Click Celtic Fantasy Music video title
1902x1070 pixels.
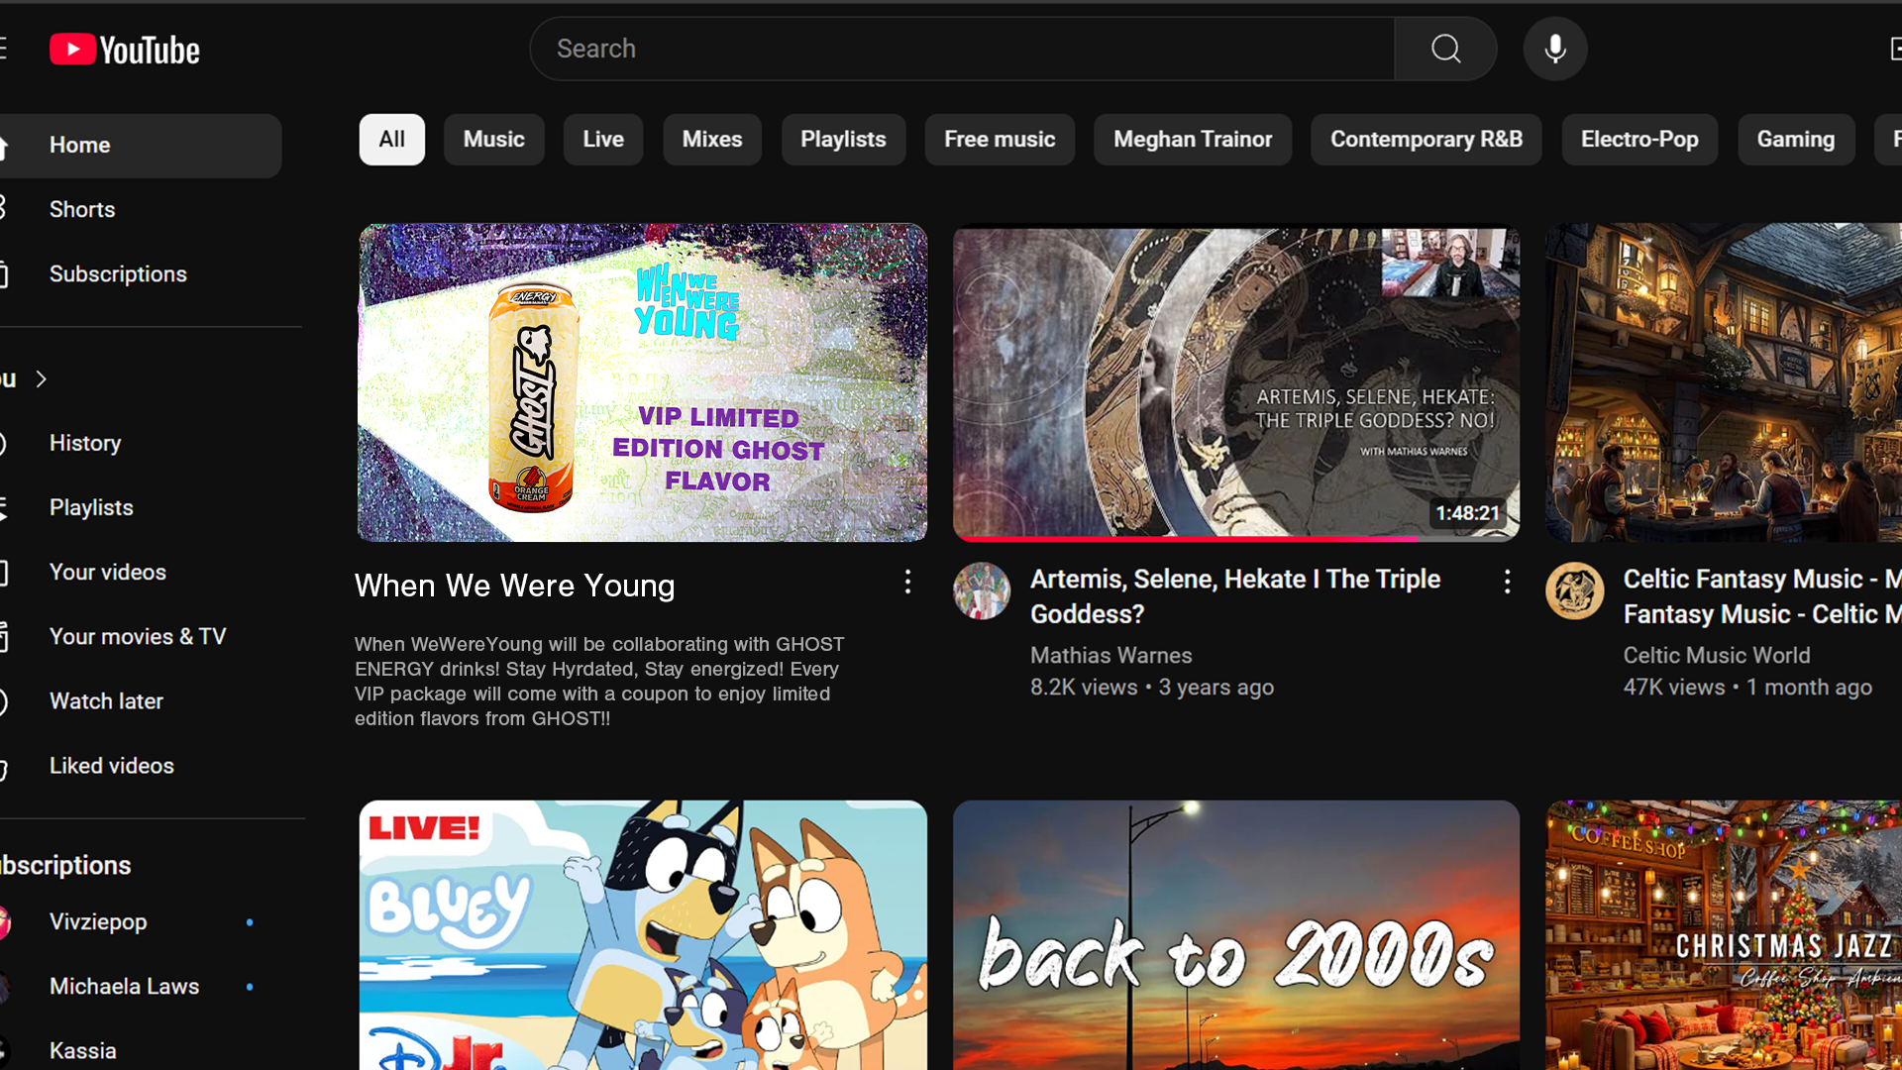pos(1762,596)
